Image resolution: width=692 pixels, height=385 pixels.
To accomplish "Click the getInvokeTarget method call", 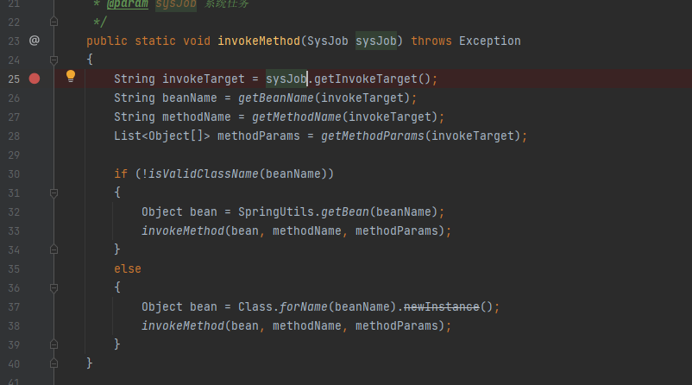I will pos(366,79).
